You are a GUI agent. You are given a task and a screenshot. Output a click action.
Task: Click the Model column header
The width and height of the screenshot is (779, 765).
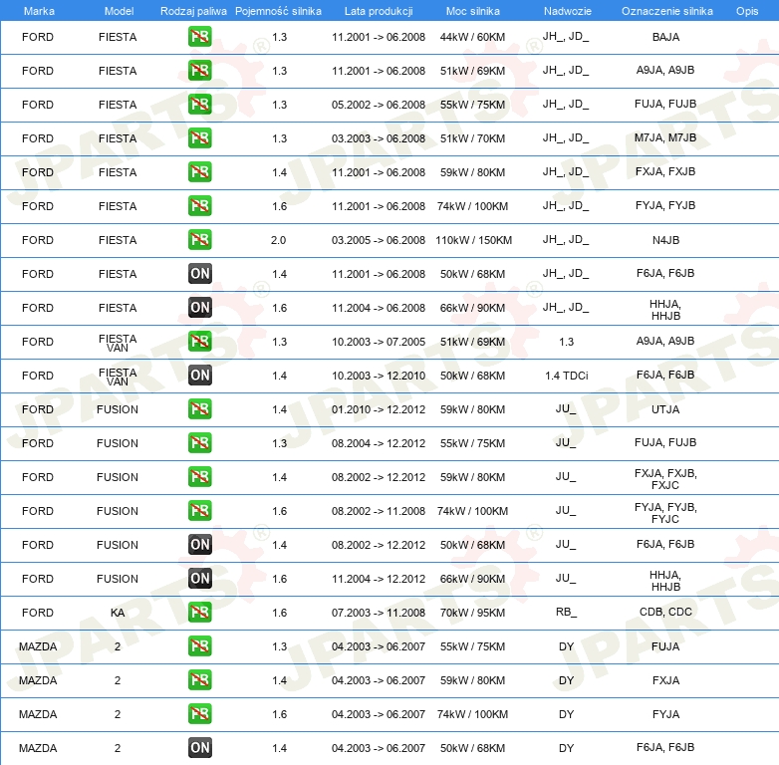119,11
